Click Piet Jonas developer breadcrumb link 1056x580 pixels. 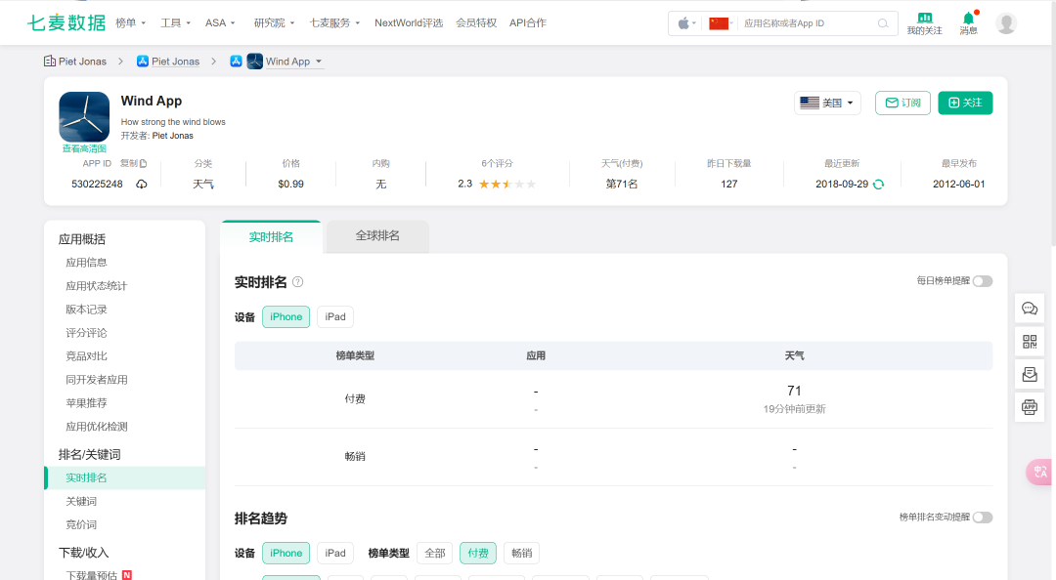pyautogui.click(x=176, y=62)
